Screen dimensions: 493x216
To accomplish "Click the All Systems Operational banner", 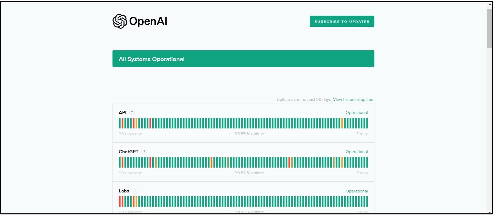I will (x=243, y=59).
